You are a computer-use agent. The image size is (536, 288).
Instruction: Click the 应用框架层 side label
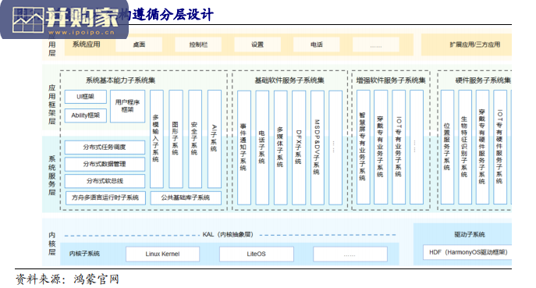coord(51,105)
